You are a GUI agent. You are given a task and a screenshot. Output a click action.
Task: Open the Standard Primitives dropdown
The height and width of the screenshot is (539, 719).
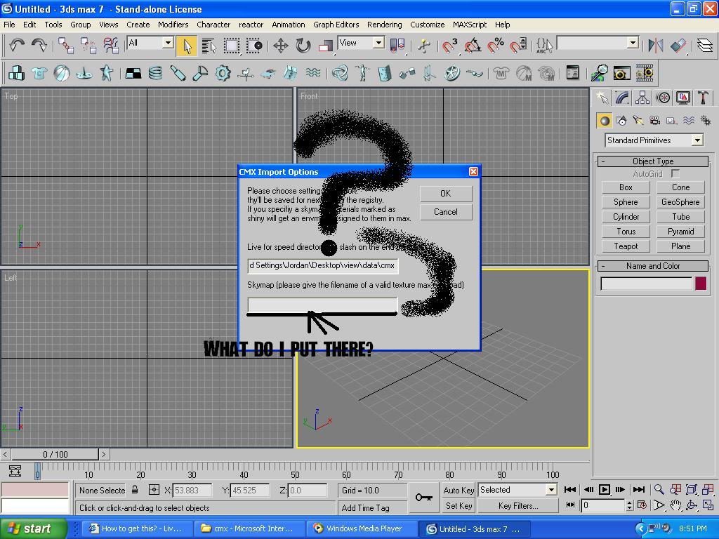pyautogui.click(x=654, y=140)
